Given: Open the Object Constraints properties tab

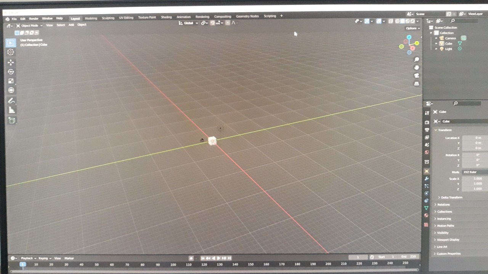Looking at the screenshot, I should (427, 201).
